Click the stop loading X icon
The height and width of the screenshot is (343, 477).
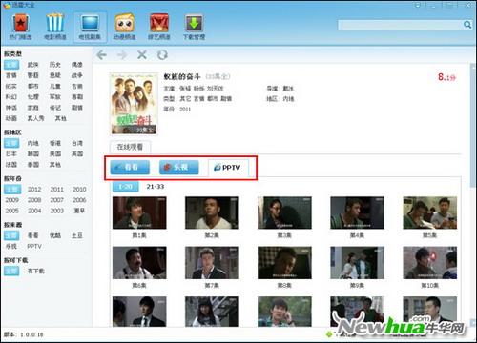[x=142, y=55]
